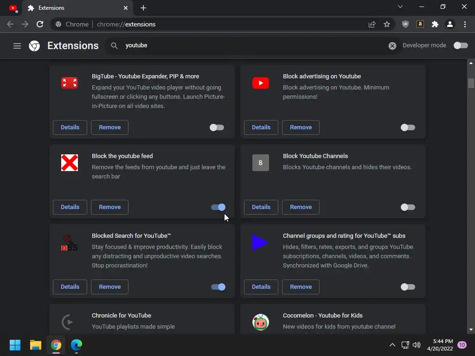Screen dimensions: 475x356
Task: Remove Block Youtube Channels
Action: pyautogui.click(x=301, y=207)
